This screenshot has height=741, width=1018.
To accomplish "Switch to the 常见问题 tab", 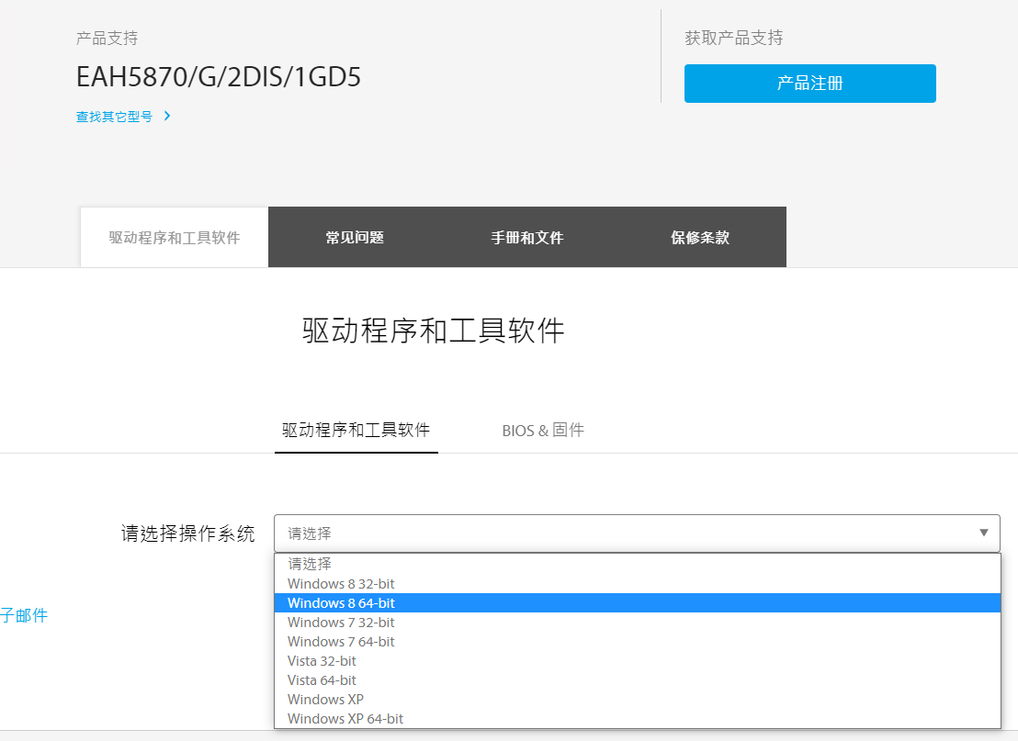I will coord(355,238).
